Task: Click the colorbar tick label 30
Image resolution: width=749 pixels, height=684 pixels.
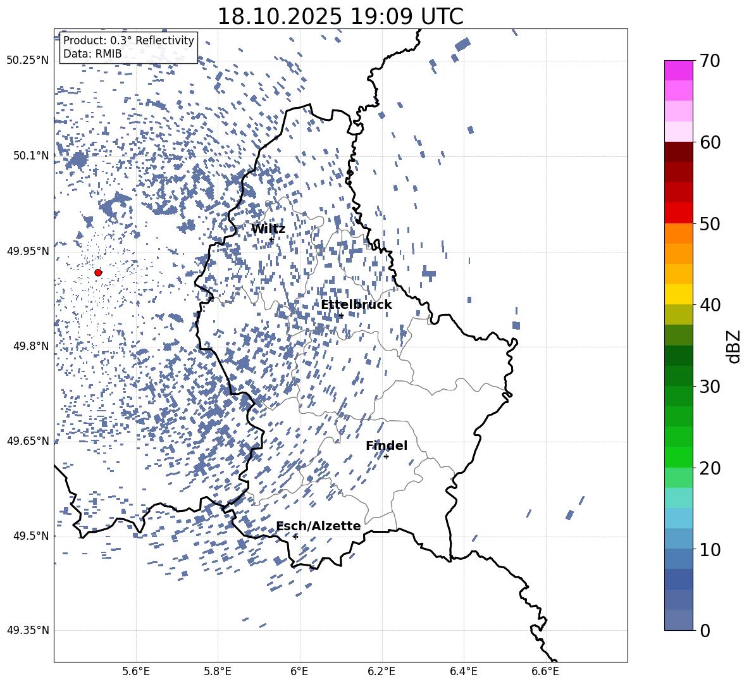Action: [709, 387]
